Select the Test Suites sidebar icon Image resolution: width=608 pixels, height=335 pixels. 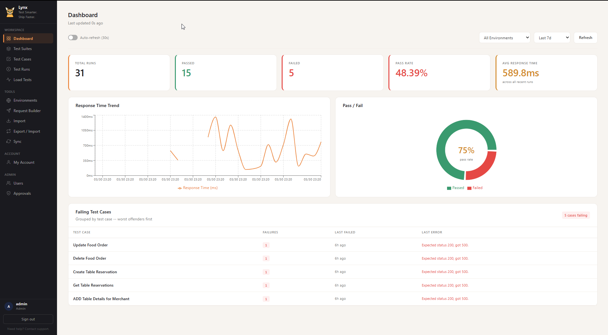point(9,48)
